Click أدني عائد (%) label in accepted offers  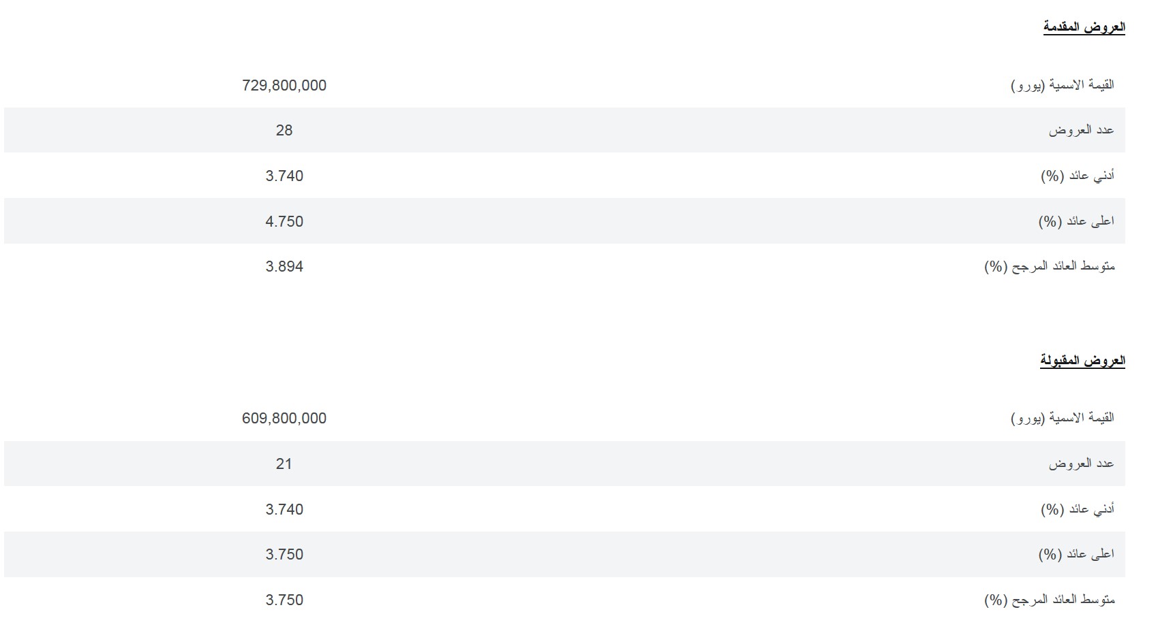tap(1078, 509)
